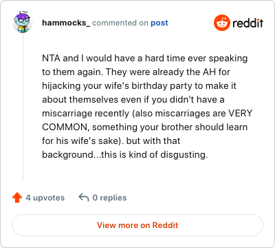Click the vertical comment thread line
Image resolution: width=275 pixels, height=248 pixels.
(x=23, y=107)
